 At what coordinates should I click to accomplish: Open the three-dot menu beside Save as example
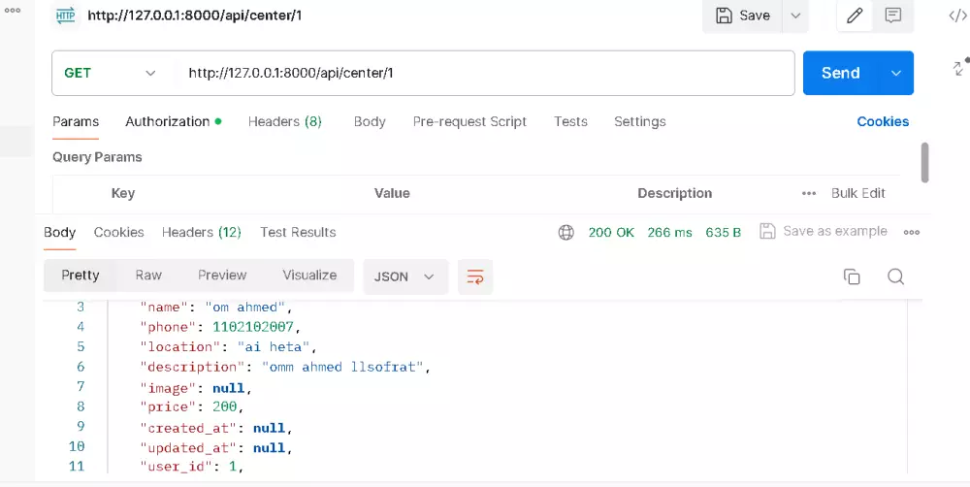point(911,232)
